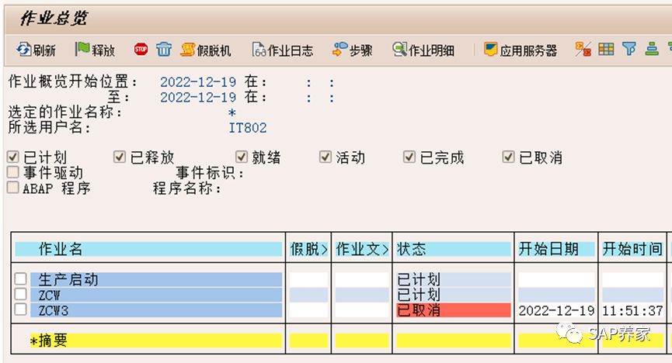
Task: Click the 释放 release flag button
Action: (x=95, y=50)
